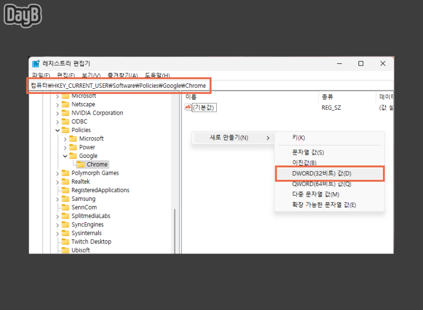Expand the Realtek tree node
423x310 pixels.
(x=58, y=182)
